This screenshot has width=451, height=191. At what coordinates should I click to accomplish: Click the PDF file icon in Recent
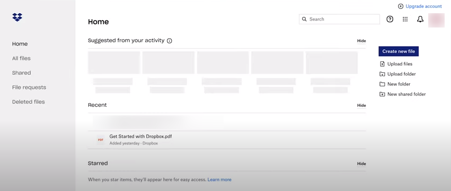pyautogui.click(x=101, y=140)
